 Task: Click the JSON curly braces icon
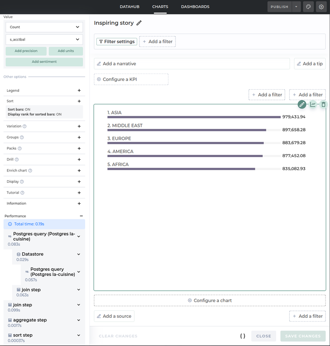[x=243, y=336]
